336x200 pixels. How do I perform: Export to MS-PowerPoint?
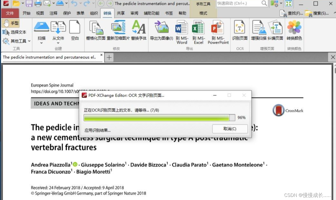(x=218, y=32)
